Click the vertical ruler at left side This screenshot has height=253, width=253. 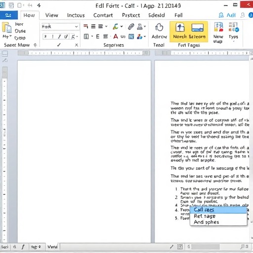coord(4,155)
